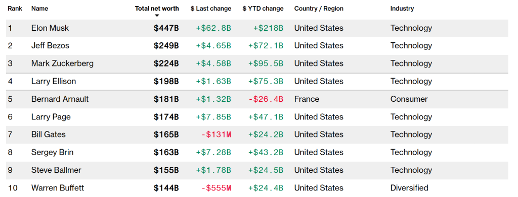The width and height of the screenshot is (518, 197).
Task: Click the Industry column header
Action: coord(402,9)
